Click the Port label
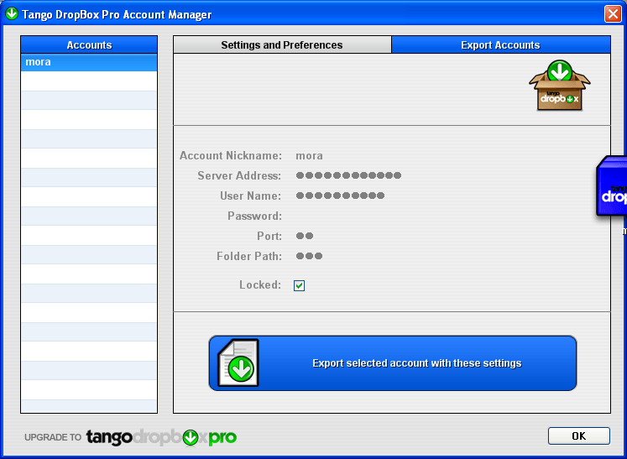627x459 pixels. [x=269, y=236]
